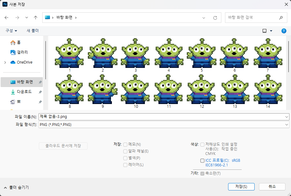The width and height of the screenshot is (291, 196).
Task: Select alien image file 10
Action: click(x=135, y=91)
